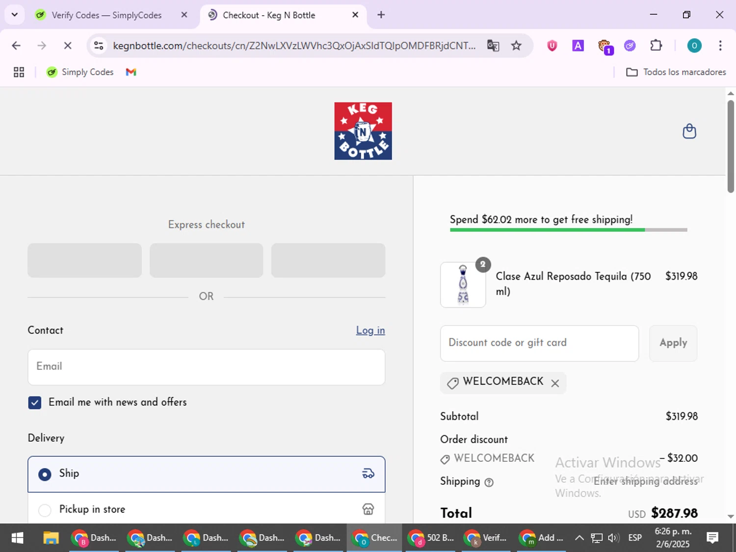
Task: Open the taskbar clock showing 6:26 p. m.
Action: 673,538
